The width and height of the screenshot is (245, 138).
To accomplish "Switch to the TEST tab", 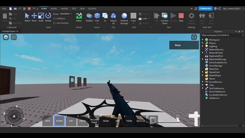I will pyautogui.click(x=74, y=8).
